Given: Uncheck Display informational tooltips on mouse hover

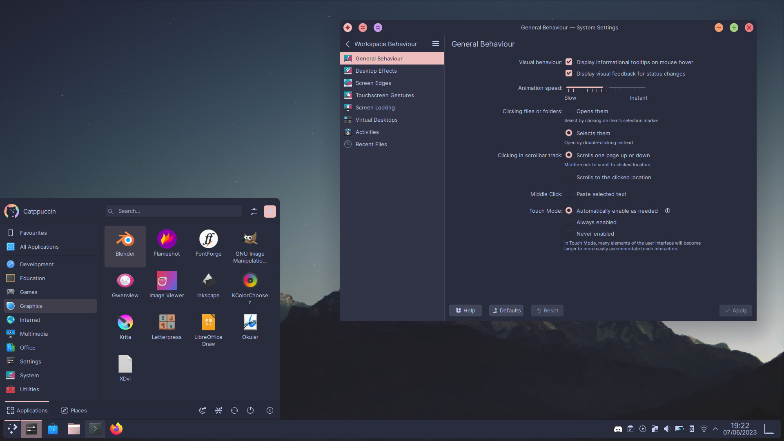Looking at the screenshot, I should pos(569,62).
